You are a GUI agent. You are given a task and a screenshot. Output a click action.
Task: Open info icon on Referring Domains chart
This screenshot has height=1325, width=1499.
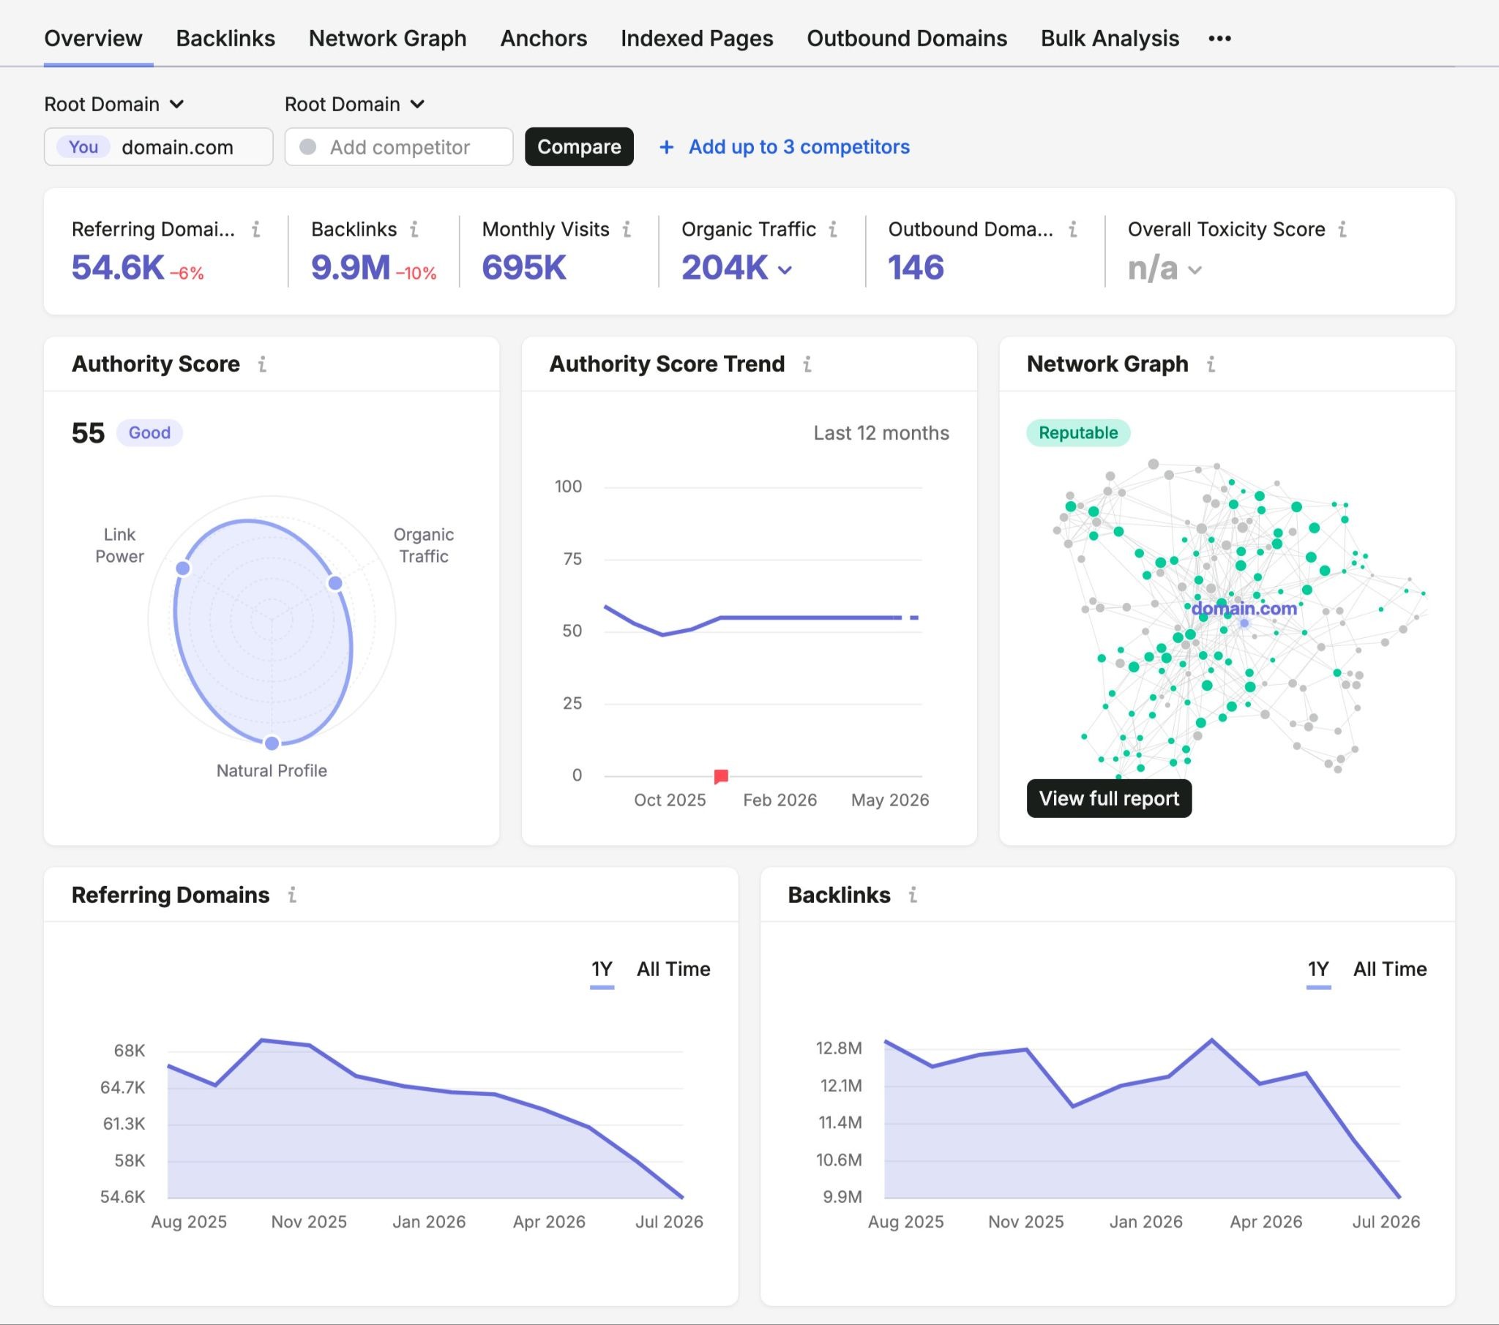(x=292, y=895)
